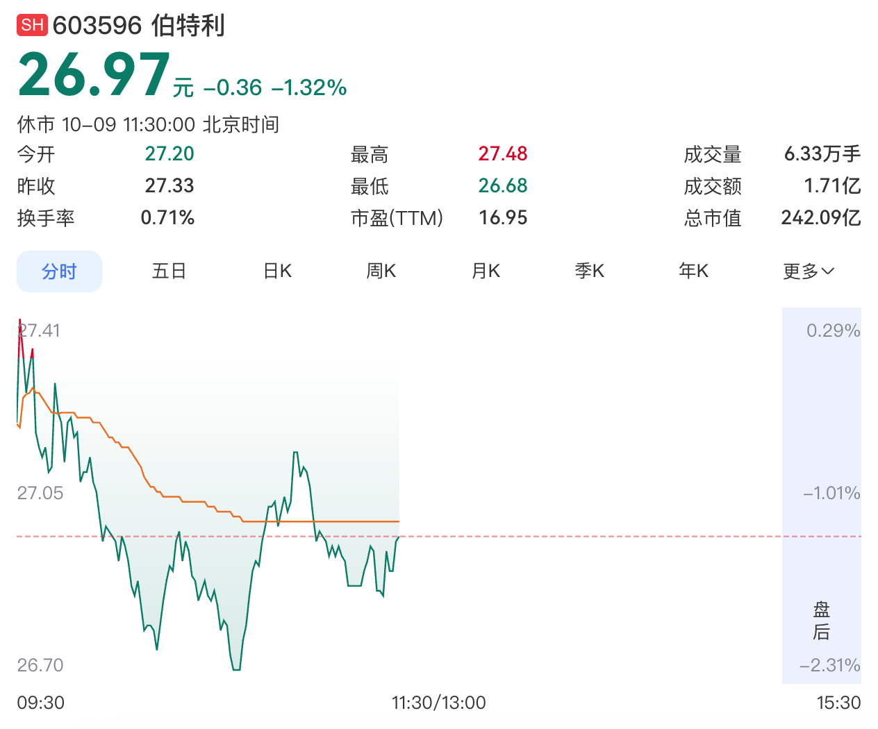Click the lowest trough of the green price line
878x729 pixels.
click(236, 669)
